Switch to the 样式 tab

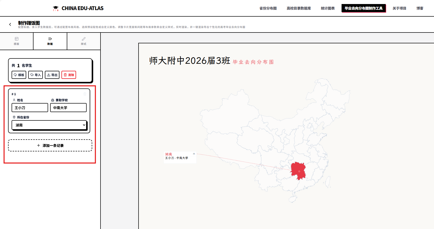pyautogui.click(x=84, y=41)
